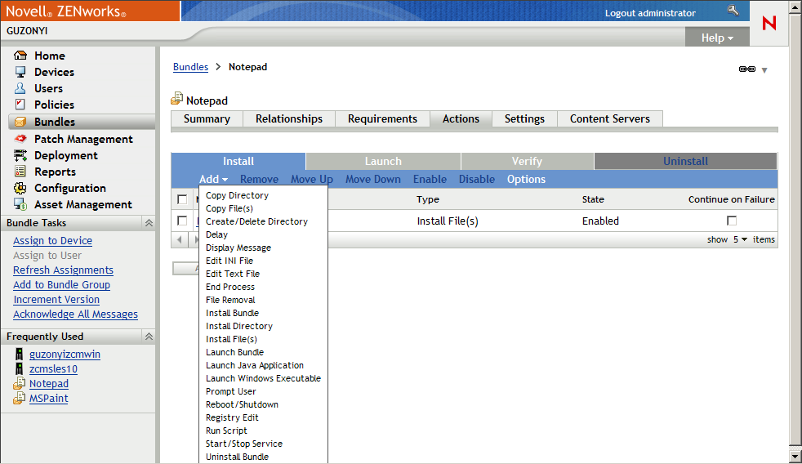The width and height of the screenshot is (802, 464).
Task: Click the Bundles breadcrumb link
Action: [190, 66]
